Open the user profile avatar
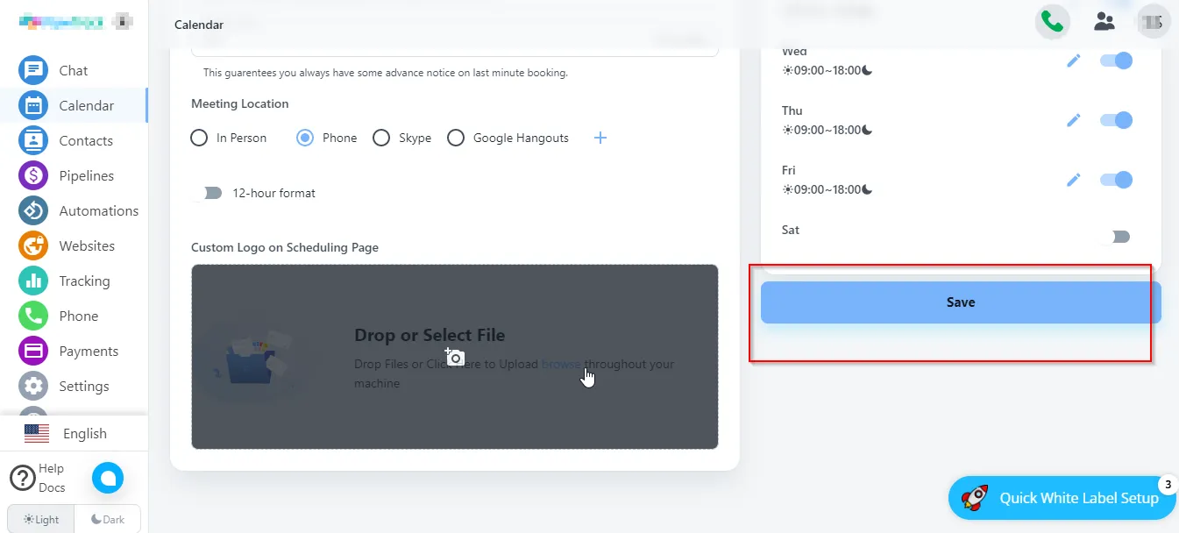 pos(1154,22)
